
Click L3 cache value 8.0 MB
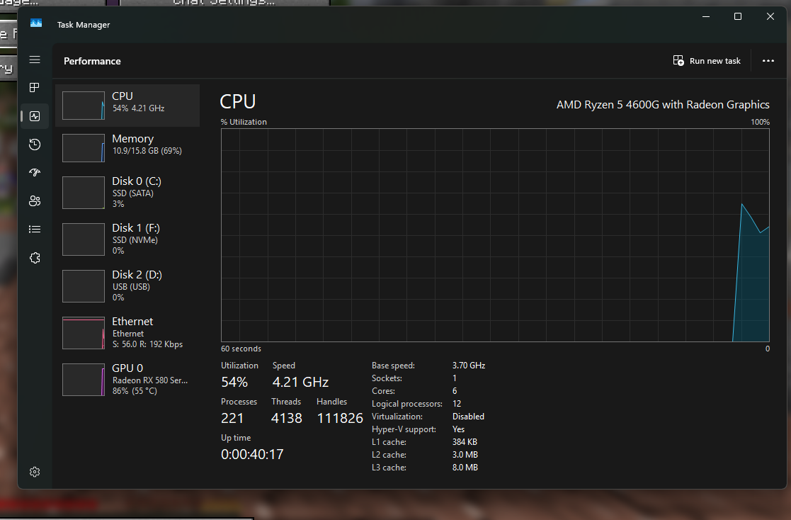(x=465, y=468)
